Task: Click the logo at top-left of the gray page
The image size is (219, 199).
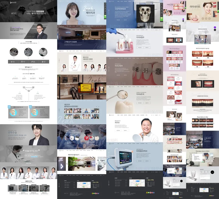Action: pyautogui.click(x=13, y=3)
